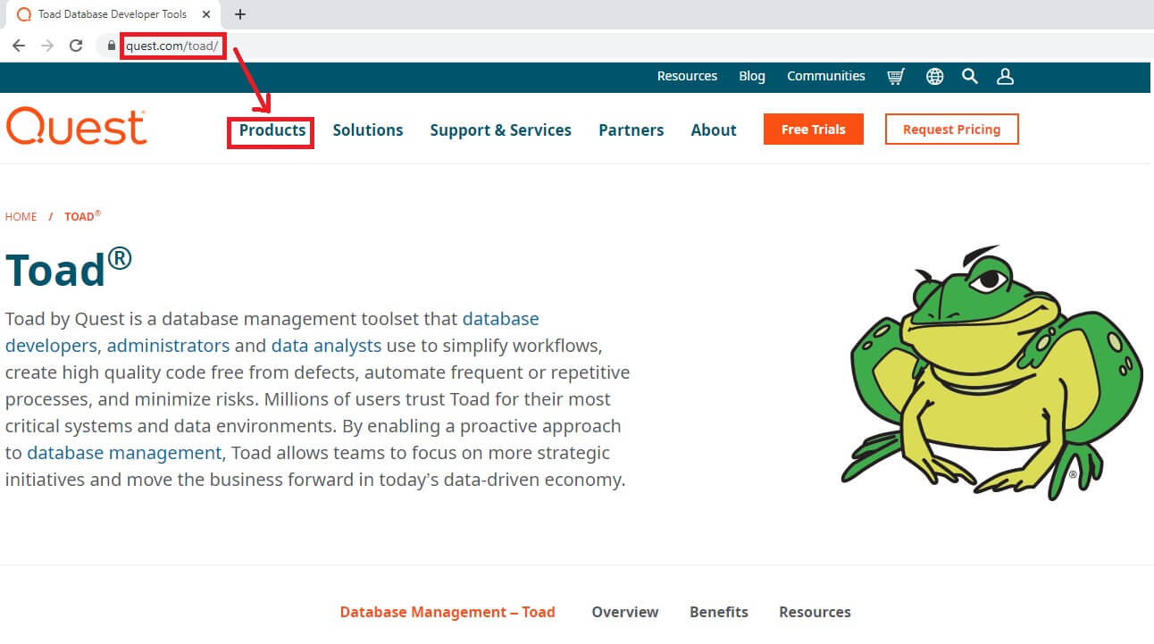
Task: Select the Database Management – Toad tab
Action: tap(447, 613)
